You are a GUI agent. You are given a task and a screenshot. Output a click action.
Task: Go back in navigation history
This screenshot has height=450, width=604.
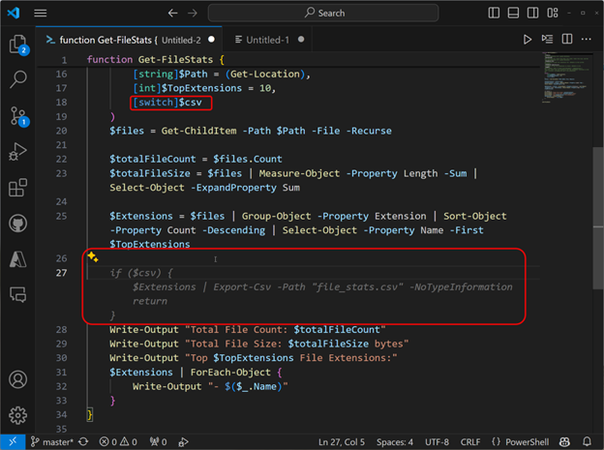click(173, 14)
